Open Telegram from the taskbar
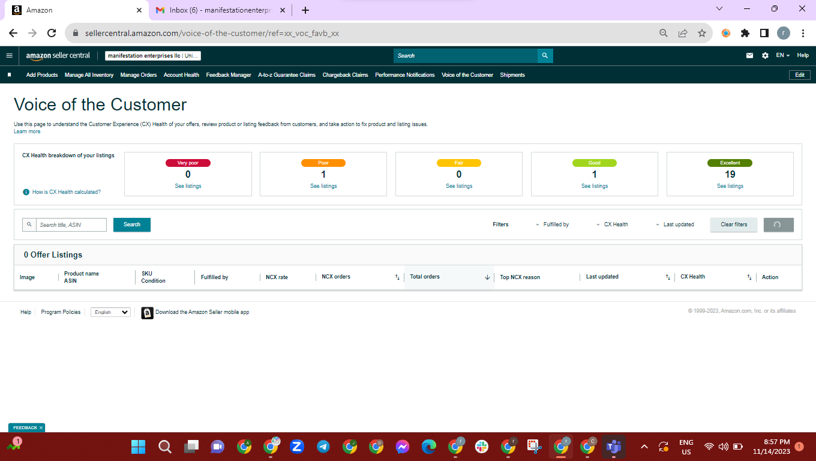The image size is (816, 461). click(323, 447)
